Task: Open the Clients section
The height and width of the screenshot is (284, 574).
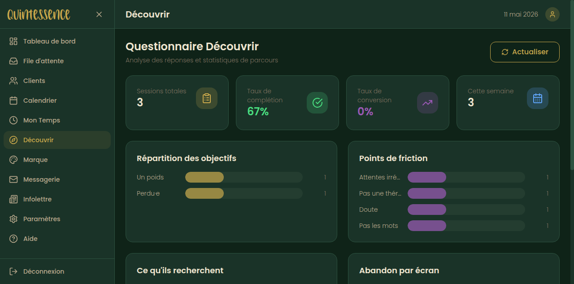Action: pos(57,81)
